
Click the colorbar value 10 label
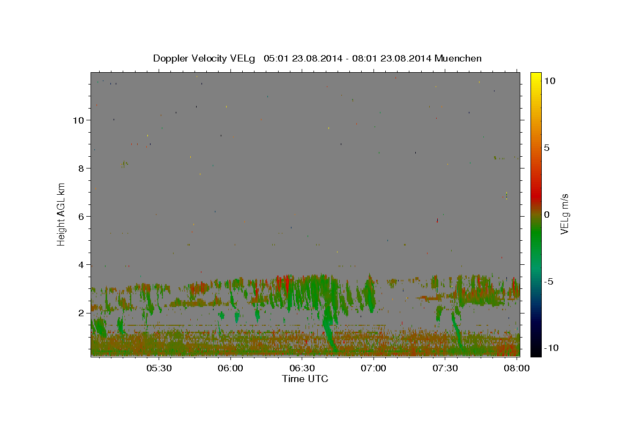click(549, 80)
